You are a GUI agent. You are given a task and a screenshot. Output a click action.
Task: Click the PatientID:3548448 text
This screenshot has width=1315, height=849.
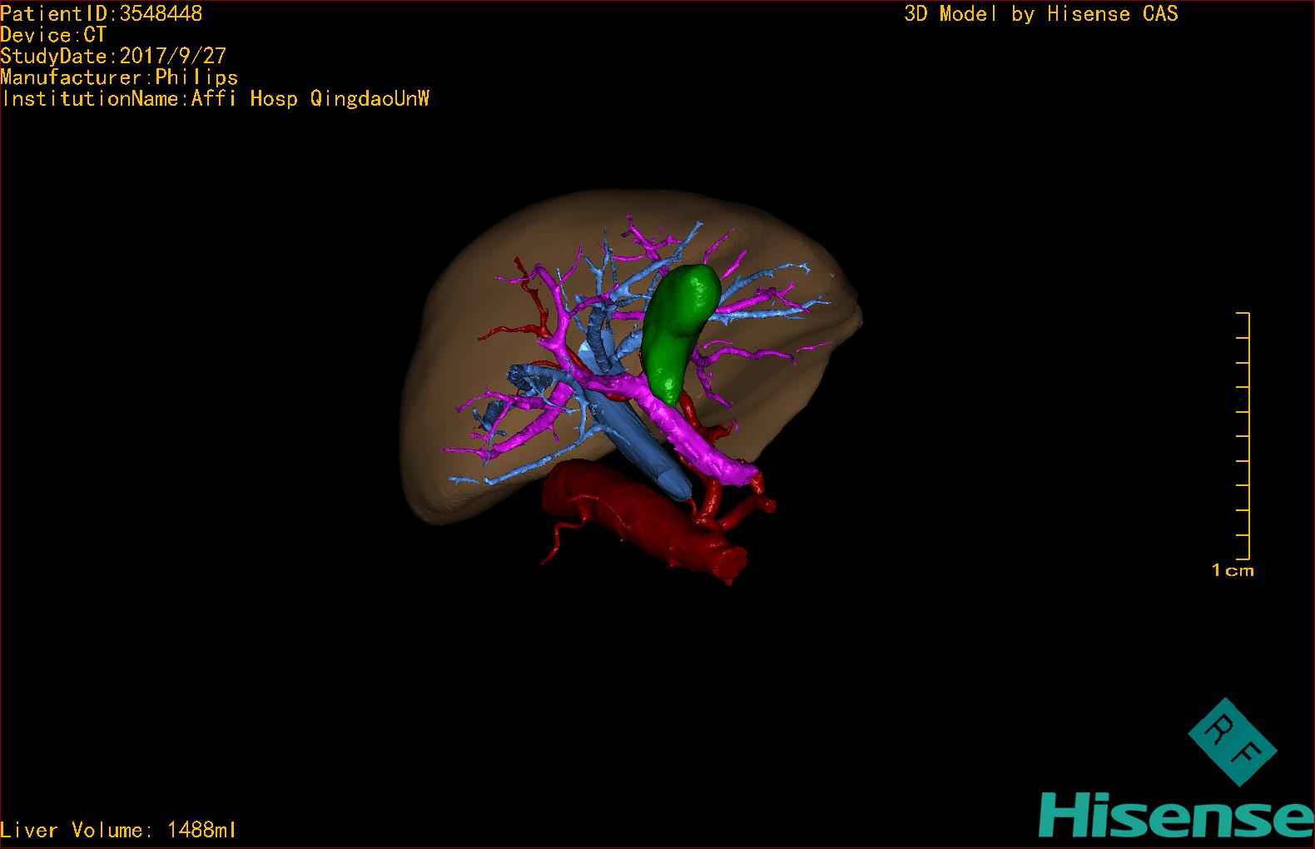[102, 14]
